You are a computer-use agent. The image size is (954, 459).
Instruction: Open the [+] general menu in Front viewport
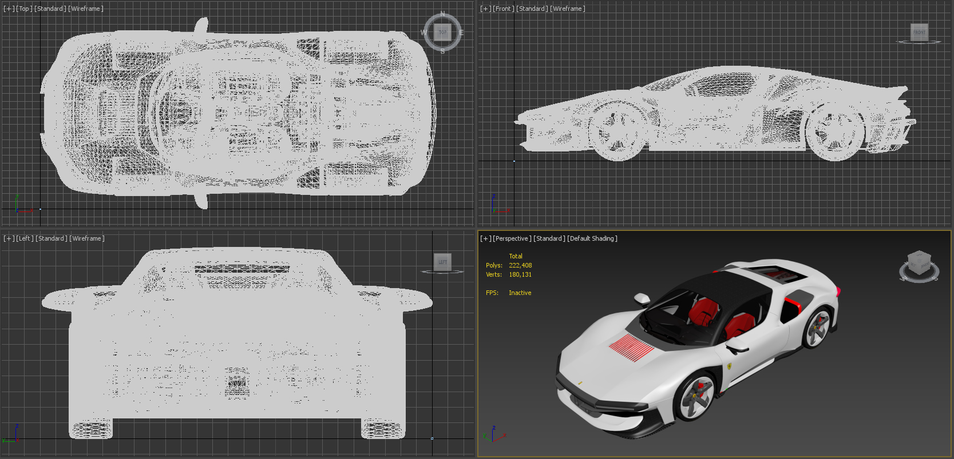coord(485,9)
